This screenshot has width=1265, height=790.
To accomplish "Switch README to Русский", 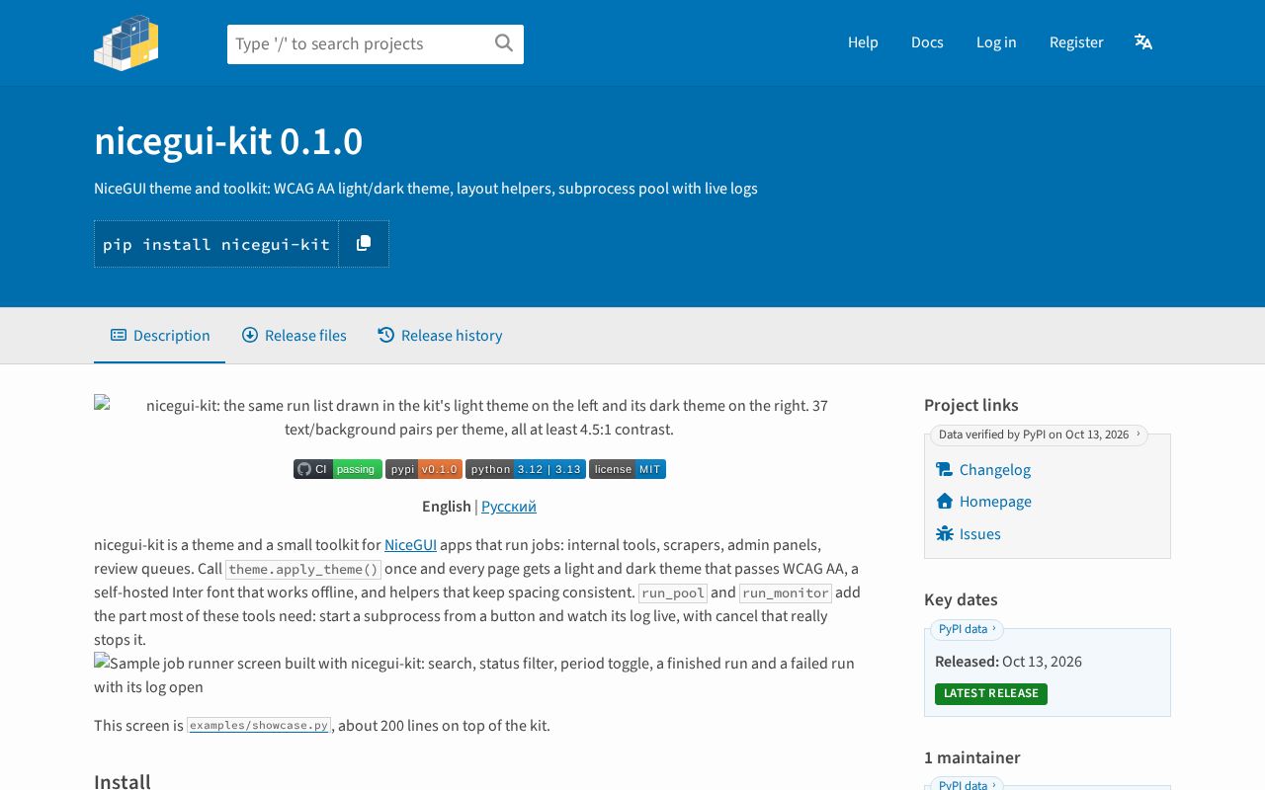I will click(x=509, y=506).
